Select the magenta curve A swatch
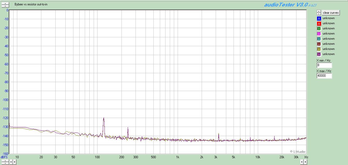 coord(319,34)
